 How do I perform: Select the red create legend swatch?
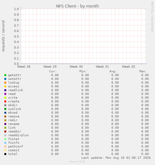point(5,101)
